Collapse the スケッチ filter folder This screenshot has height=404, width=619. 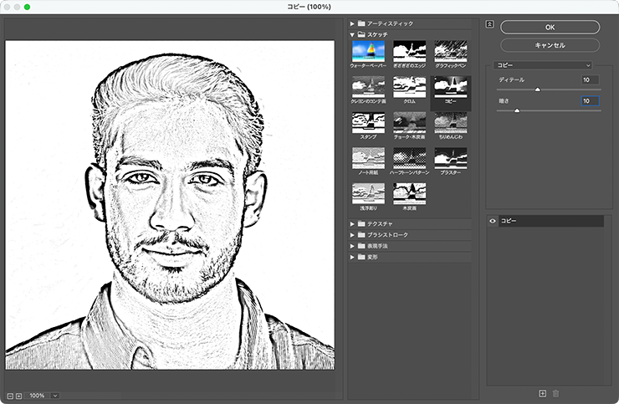point(352,34)
